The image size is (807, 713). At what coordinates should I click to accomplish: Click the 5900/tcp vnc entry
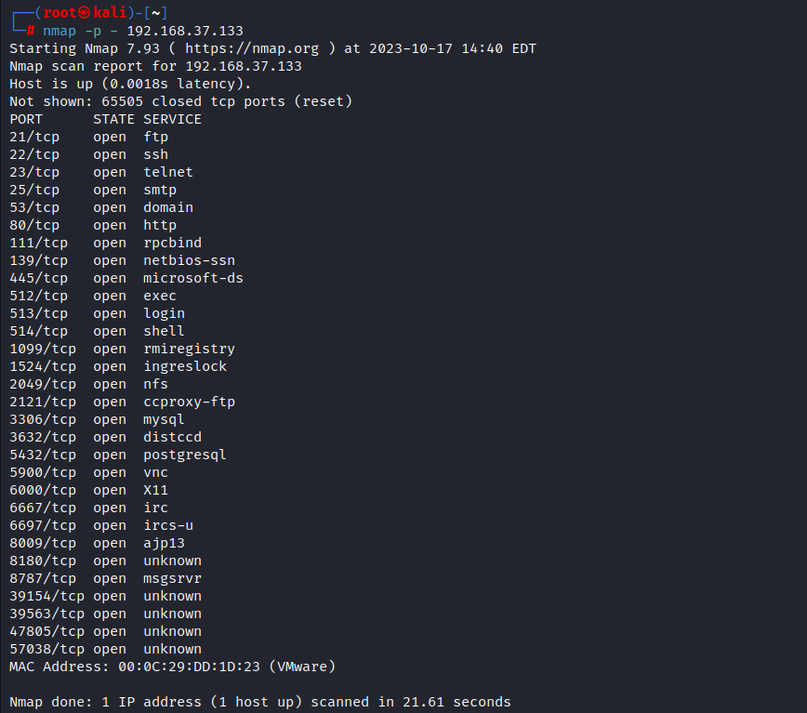coord(88,472)
